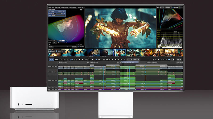
Task: Fast forward with the double-right arrows
Action: 92,60
